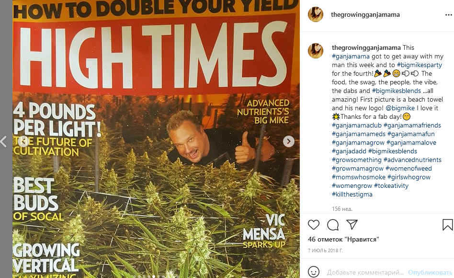This screenshot has width=454, height=278.
Task: Click the caption author avatar
Action: point(315,51)
